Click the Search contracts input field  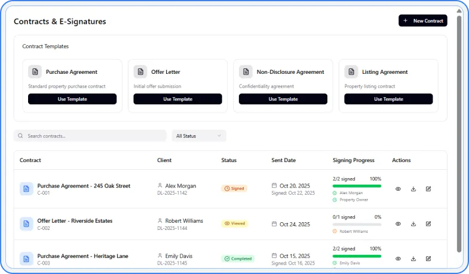pos(90,136)
